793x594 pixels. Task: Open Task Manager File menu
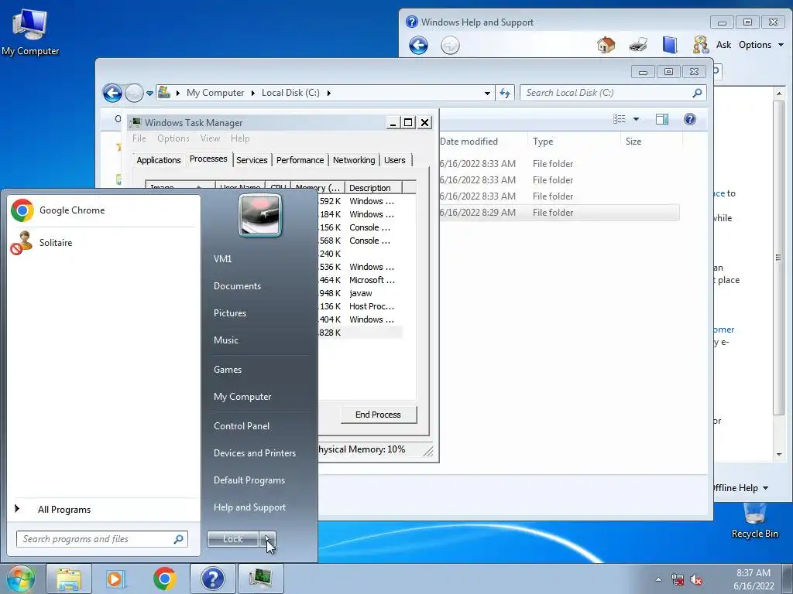click(x=139, y=138)
